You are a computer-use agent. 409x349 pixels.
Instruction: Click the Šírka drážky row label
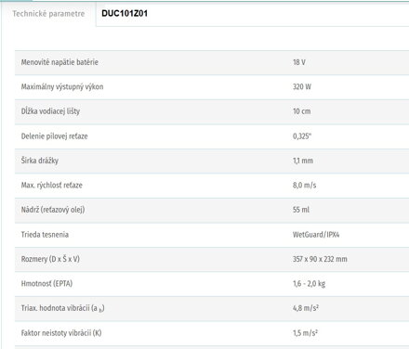pos(40,161)
